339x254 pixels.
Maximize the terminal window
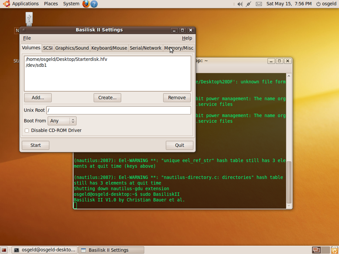pos(279,61)
